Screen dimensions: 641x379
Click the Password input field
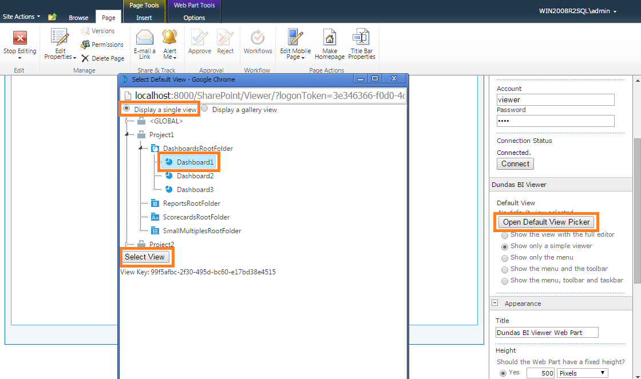555,121
